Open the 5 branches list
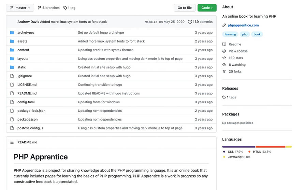Screen dimensions: 307x190 coord(48,8)
